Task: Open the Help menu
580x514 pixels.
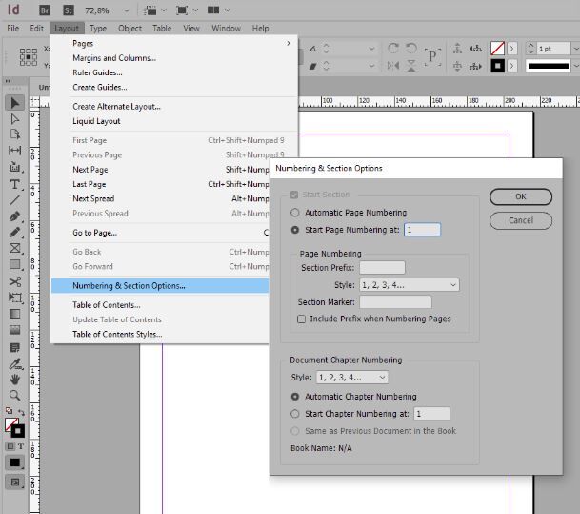Action: pyautogui.click(x=260, y=29)
